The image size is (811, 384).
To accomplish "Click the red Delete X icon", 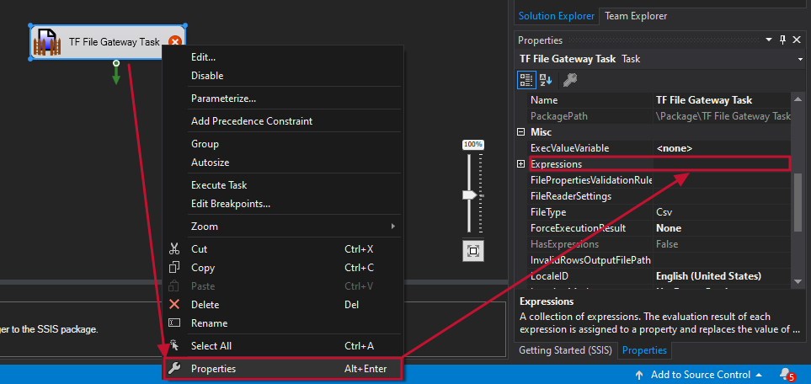I will point(174,304).
